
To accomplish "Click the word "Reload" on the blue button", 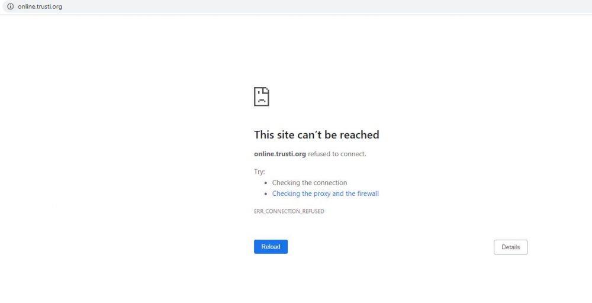I will point(271,247).
